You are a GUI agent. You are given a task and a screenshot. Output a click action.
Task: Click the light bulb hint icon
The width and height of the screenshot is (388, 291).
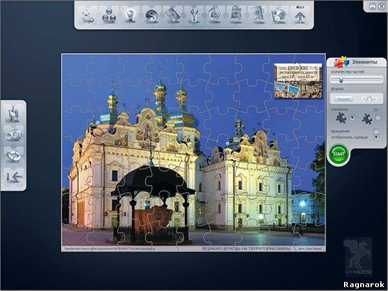coord(131,15)
